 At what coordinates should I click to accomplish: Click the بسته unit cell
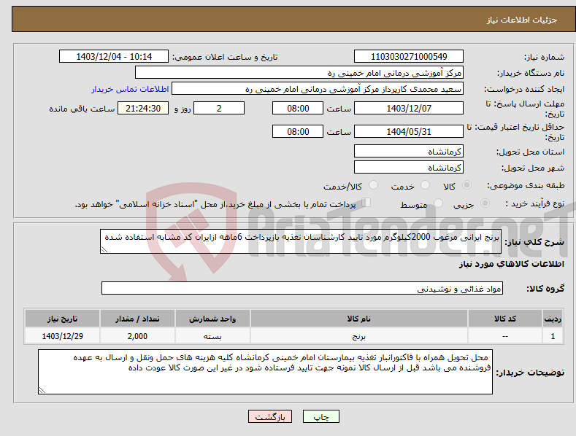(212, 336)
